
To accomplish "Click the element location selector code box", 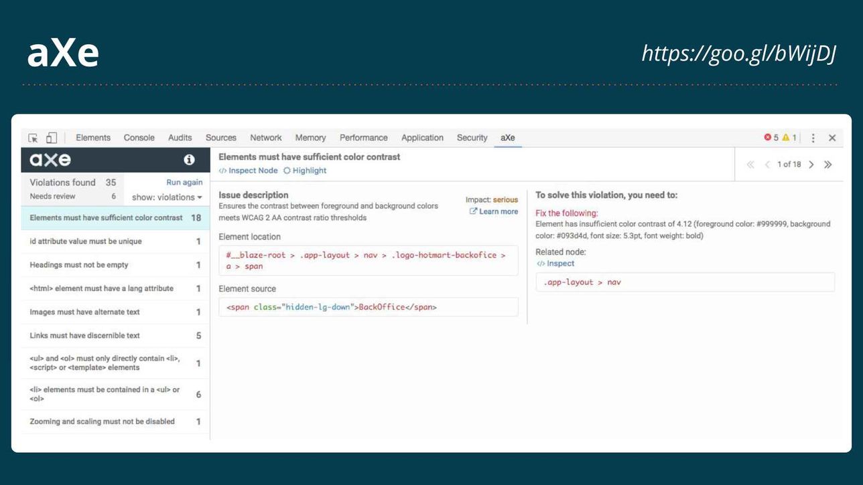I will coord(369,261).
